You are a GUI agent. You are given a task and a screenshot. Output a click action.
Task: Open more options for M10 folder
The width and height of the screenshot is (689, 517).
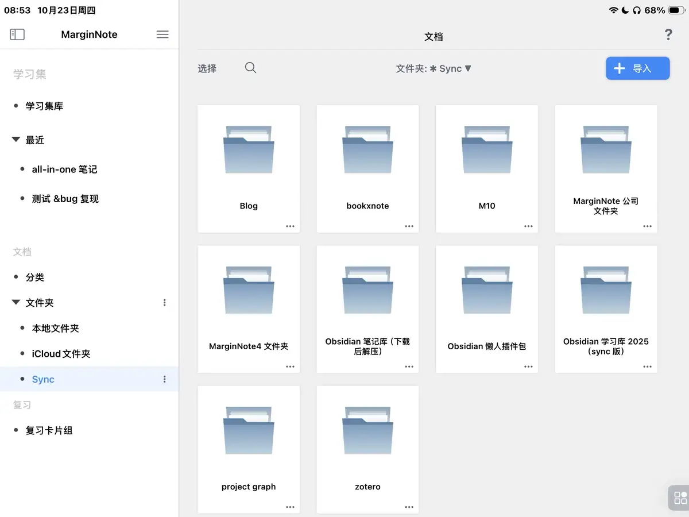[x=528, y=226]
